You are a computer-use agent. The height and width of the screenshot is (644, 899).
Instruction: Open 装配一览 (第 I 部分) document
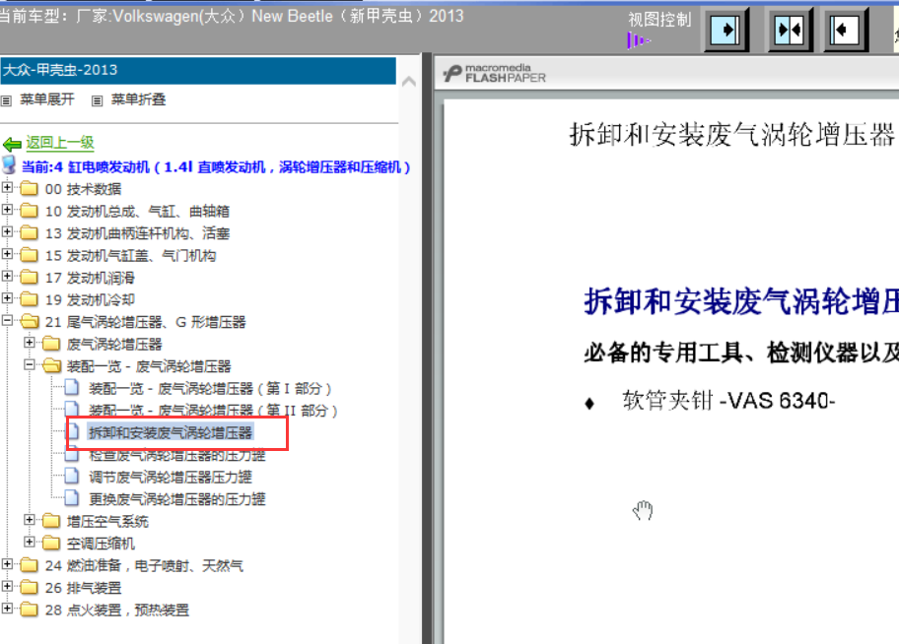[x=210, y=388]
